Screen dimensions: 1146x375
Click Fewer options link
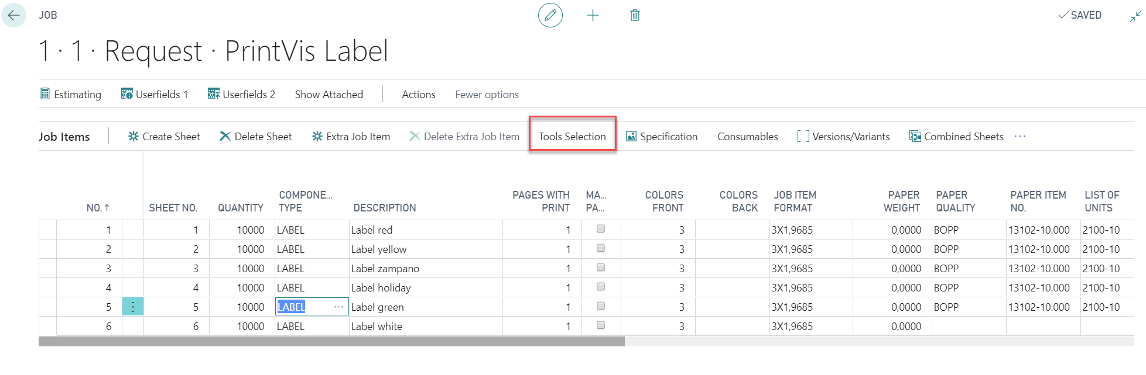[487, 95]
